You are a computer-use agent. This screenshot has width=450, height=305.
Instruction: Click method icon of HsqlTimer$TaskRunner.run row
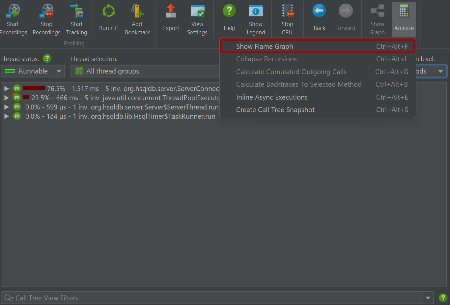click(17, 116)
